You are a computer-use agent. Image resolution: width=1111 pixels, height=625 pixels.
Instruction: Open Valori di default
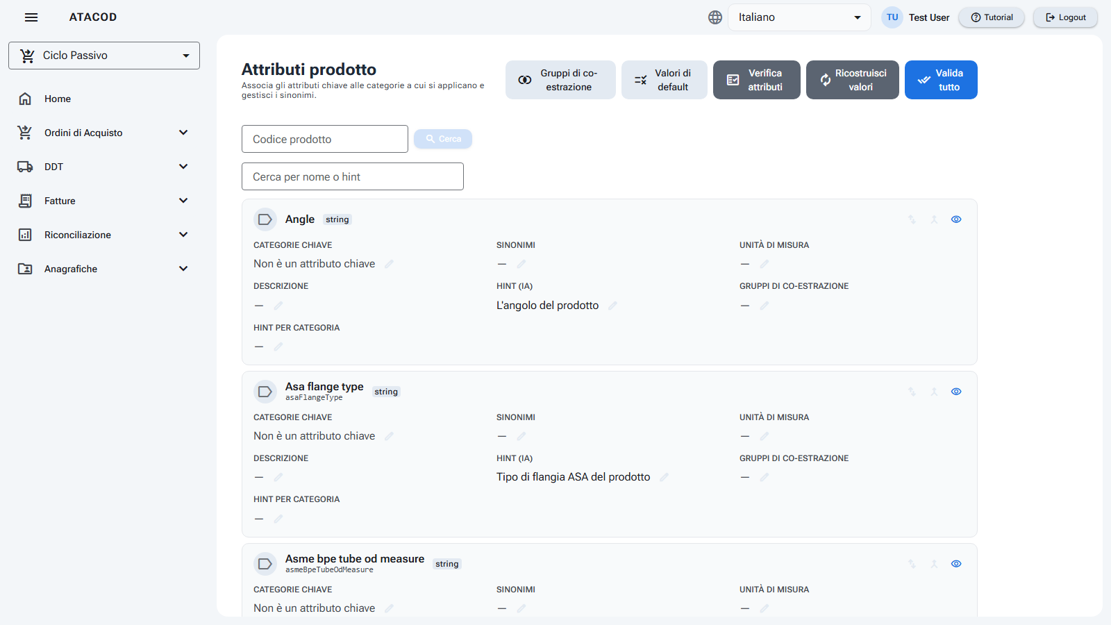pyautogui.click(x=665, y=80)
